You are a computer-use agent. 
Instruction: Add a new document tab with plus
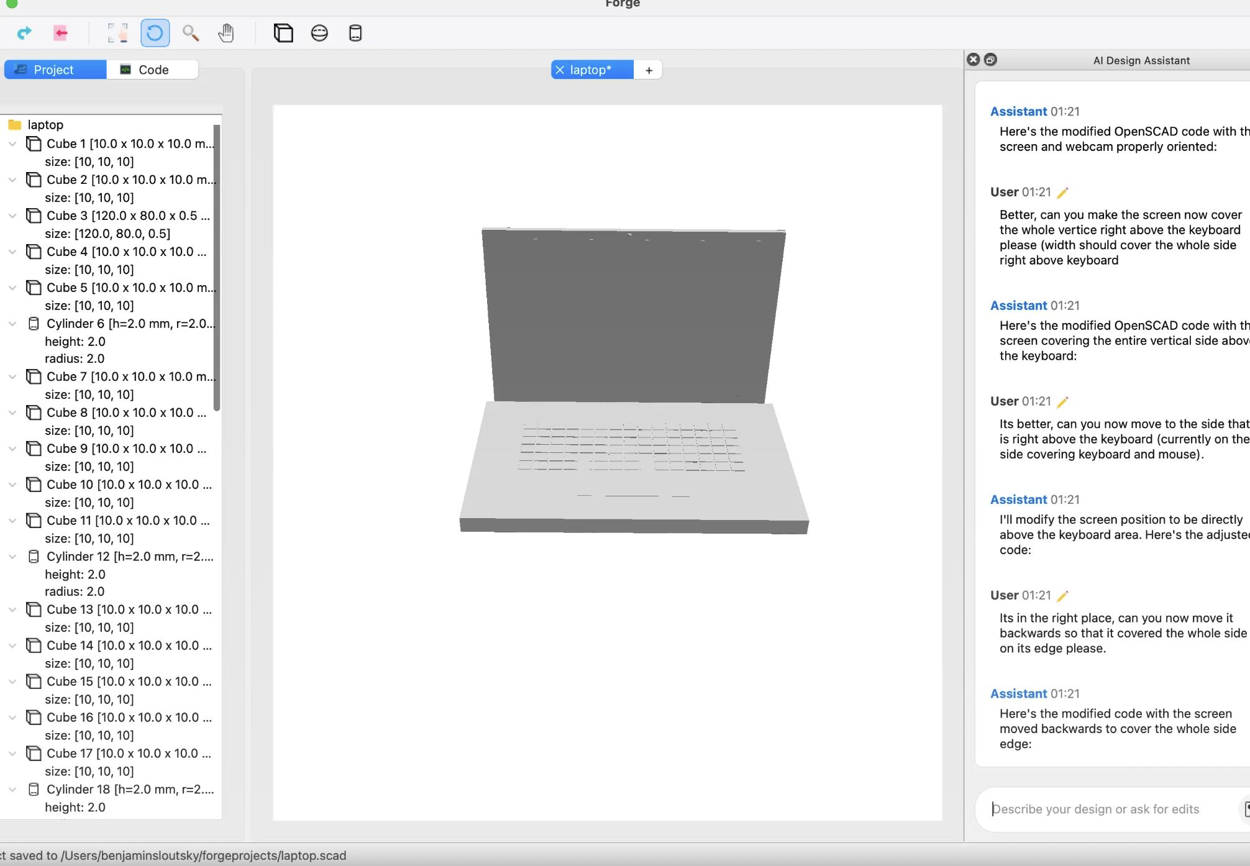pos(649,70)
